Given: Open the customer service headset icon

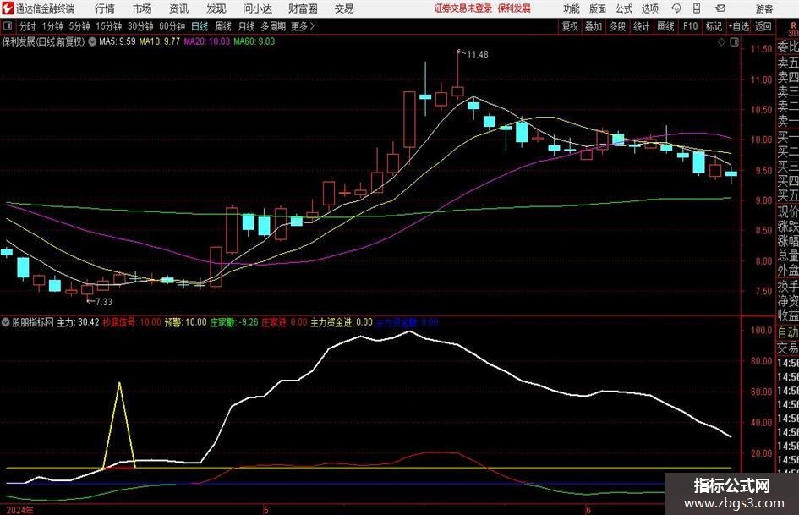Looking at the screenshot, I should coord(676,8).
